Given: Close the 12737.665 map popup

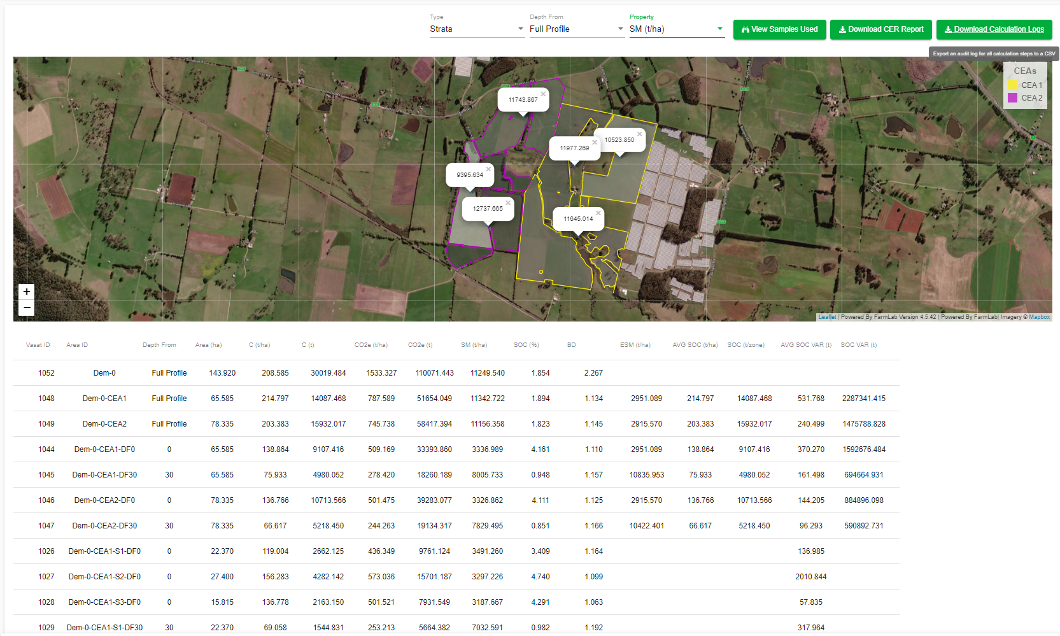Looking at the screenshot, I should (508, 202).
